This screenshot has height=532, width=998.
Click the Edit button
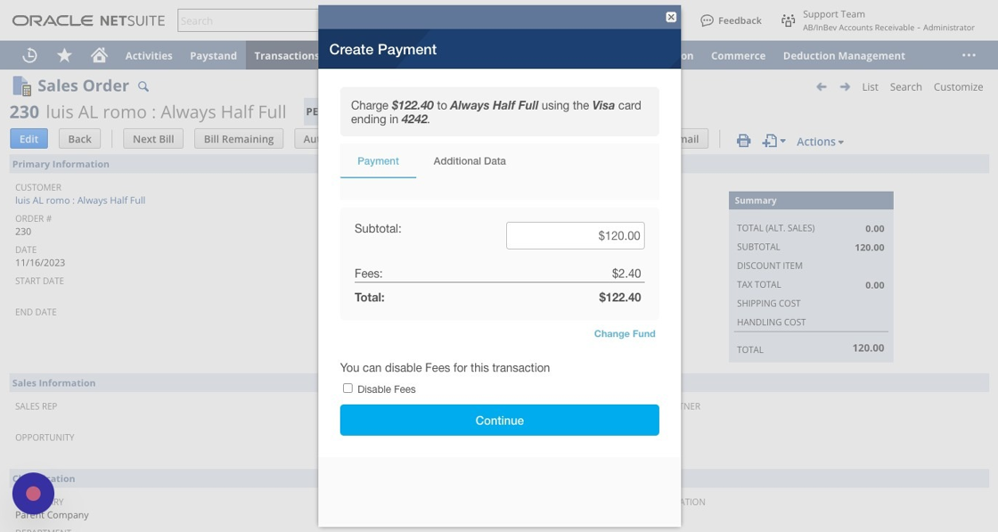[x=29, y=139]
